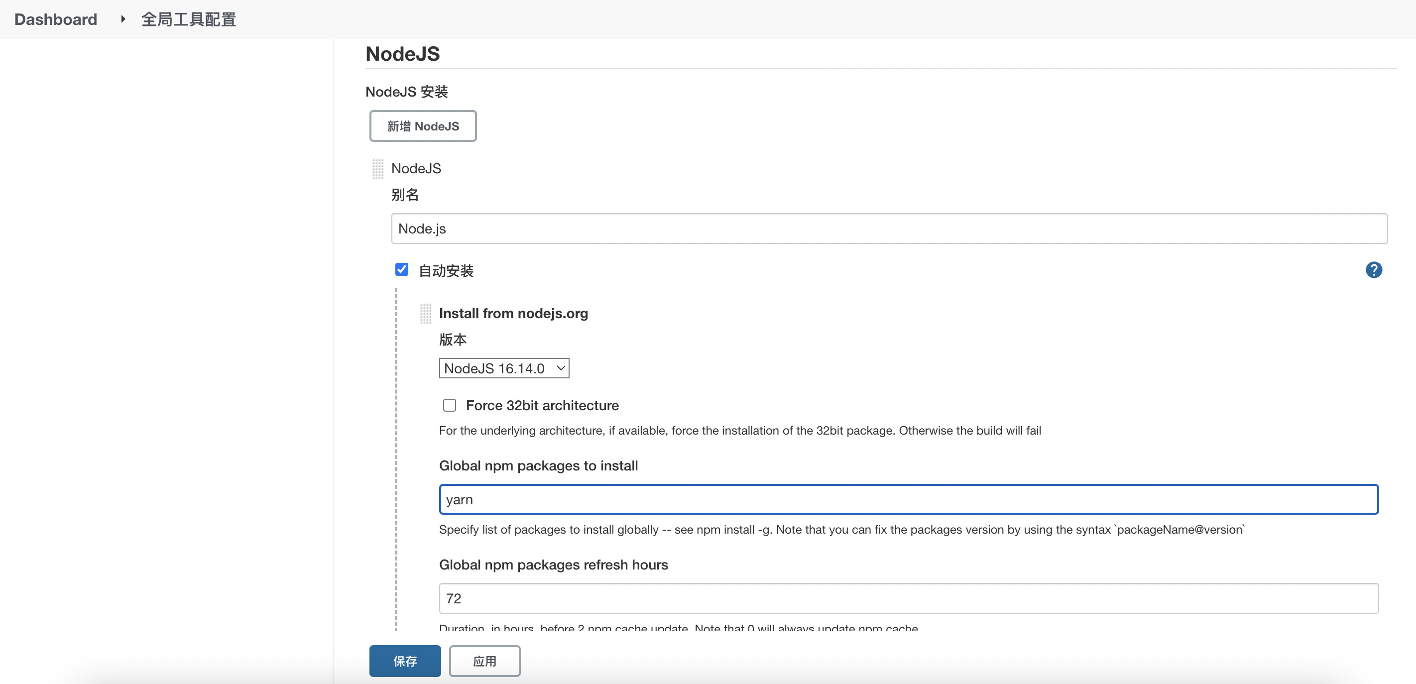Save the configuration with the 保存 button
This screenshot has height=684, width=1416.
tap(405, 661)
